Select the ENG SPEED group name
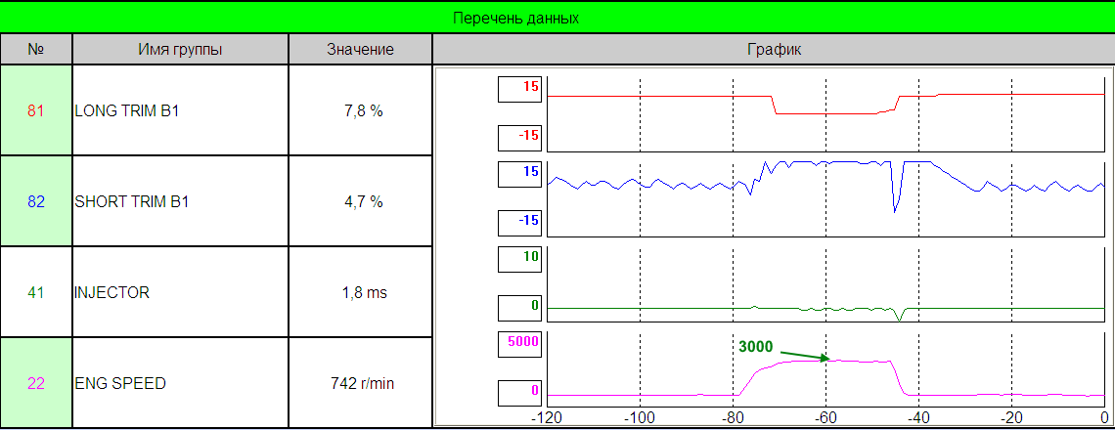Screen dimensions: 1115x430 click(120, 383)
